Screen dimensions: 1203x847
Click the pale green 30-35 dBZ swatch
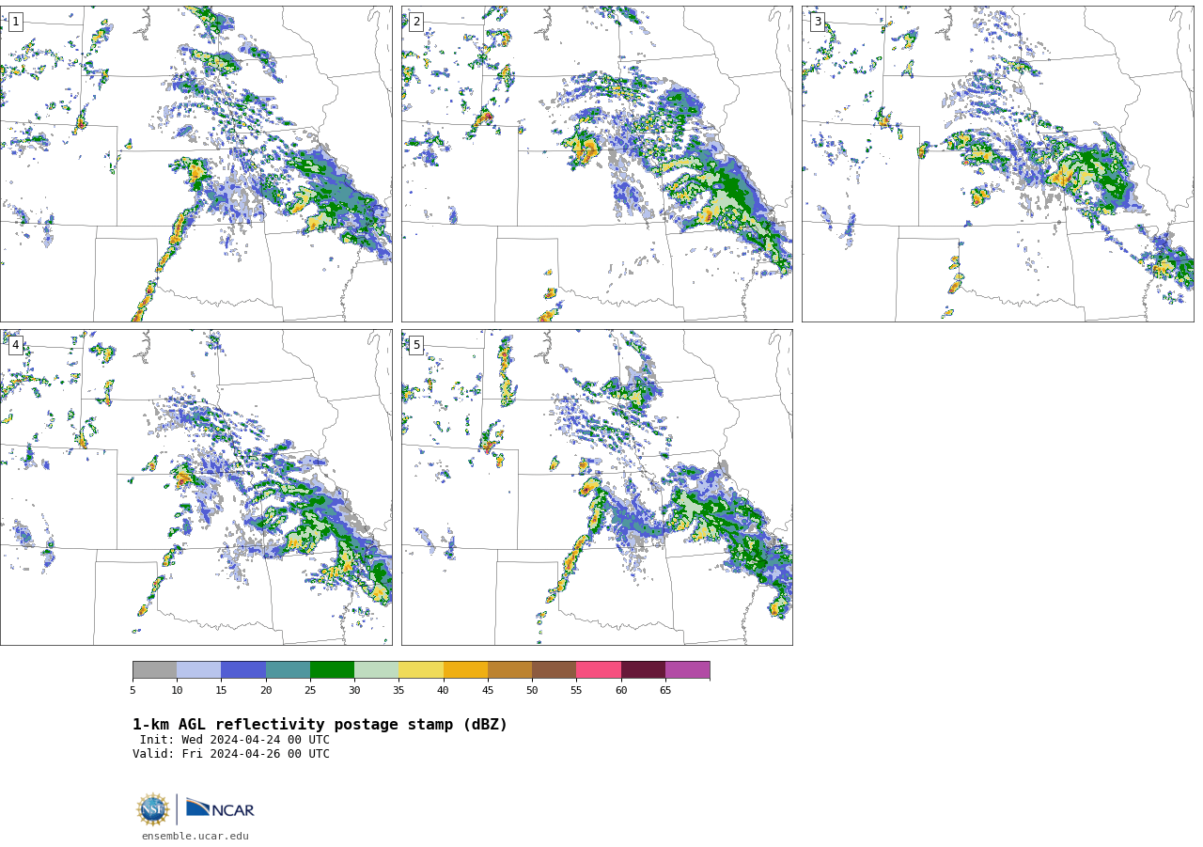[x=376, y=669]
